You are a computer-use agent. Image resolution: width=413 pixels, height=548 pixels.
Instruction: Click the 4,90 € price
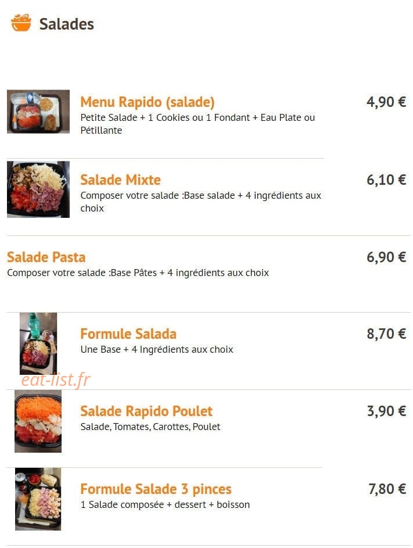[386, 102]
